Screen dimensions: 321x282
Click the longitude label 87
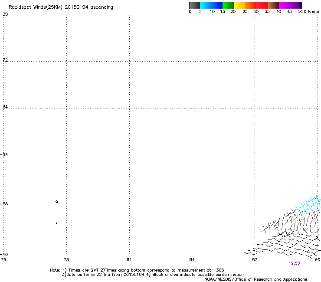[255, 260]
